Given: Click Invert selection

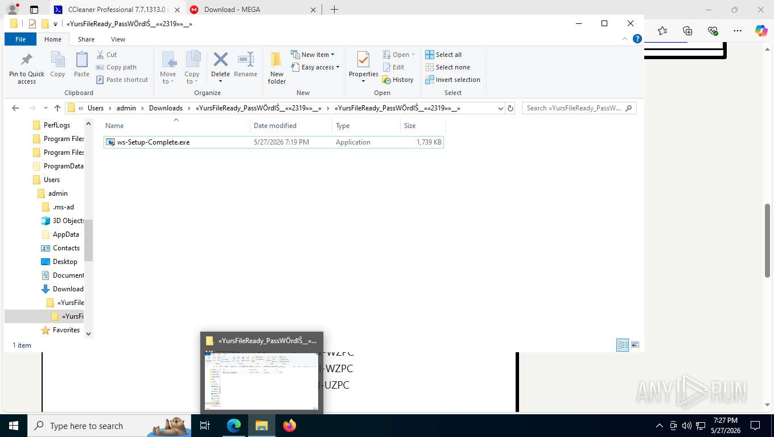Looking at the screenshot, I should coord(452,80).
